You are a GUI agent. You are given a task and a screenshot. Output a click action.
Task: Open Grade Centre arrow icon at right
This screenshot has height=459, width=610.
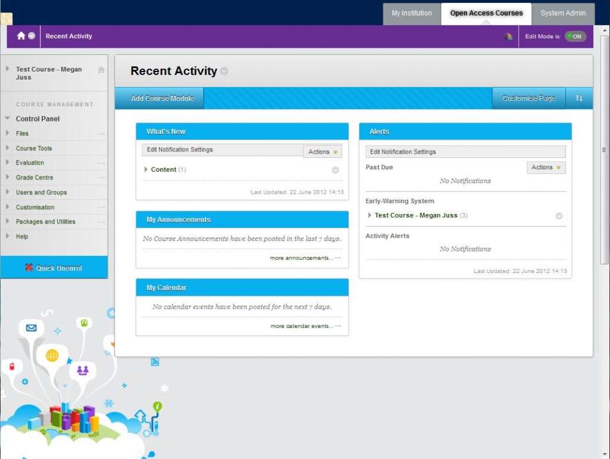101,178
